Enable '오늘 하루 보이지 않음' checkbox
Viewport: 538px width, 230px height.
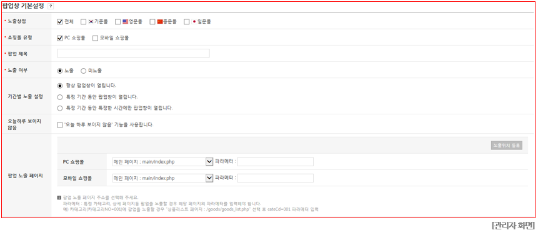60,125
